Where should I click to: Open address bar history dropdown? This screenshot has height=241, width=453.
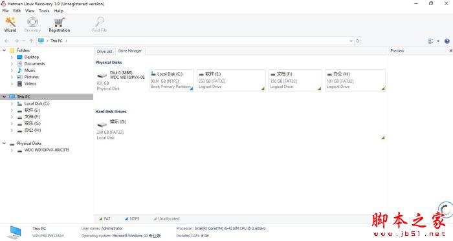coord(351,41)
